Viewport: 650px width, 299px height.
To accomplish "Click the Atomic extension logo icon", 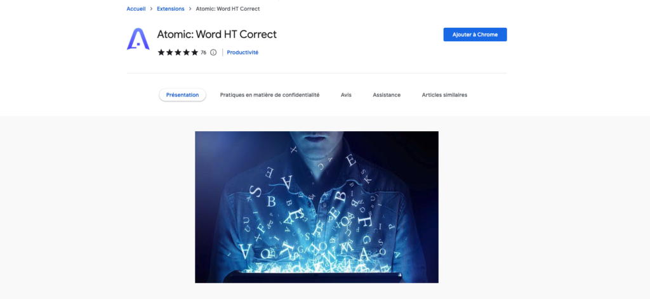I will (138, 39).
